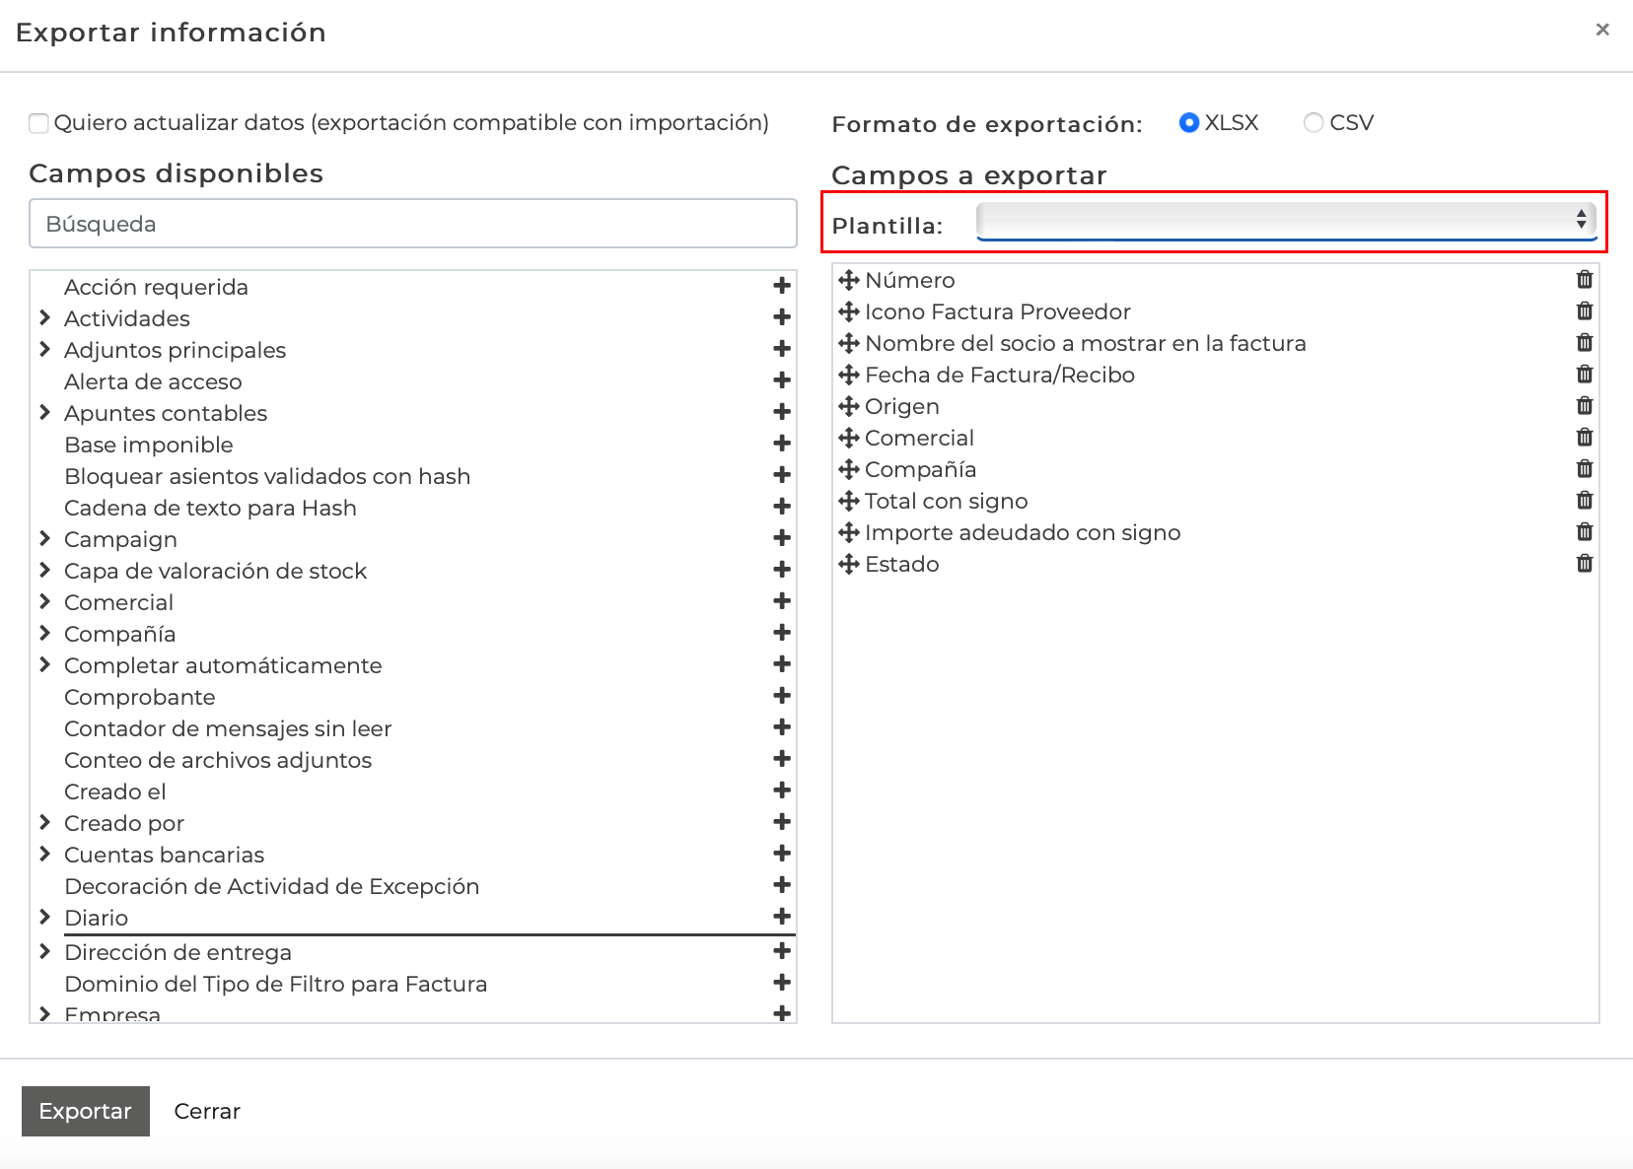The height and width of the screenshot is (1169, 1633).
Task: Add the 'Acción requerida' field with plus icon
Action: (782, 286)
